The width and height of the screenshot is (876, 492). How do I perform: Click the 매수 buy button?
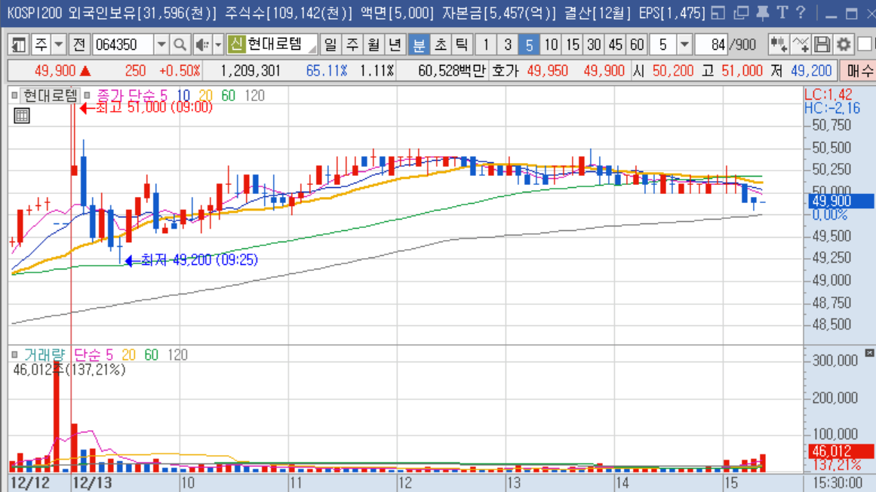click(859, 71)
